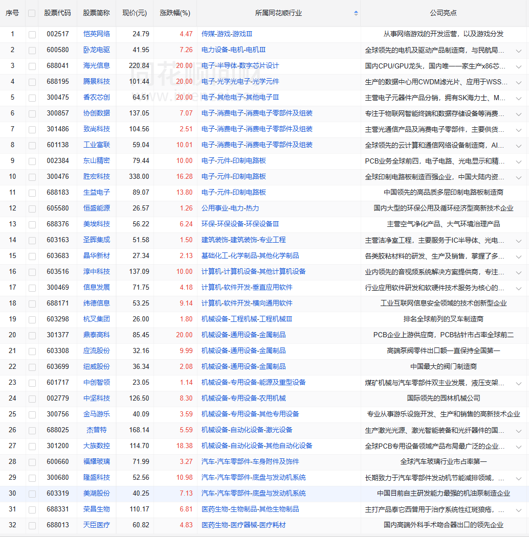Image resolution: width=529 pixels, height=537 pixels.
Task: Select checkbox for 688041 海光信息 row
Action: [32, 66]
